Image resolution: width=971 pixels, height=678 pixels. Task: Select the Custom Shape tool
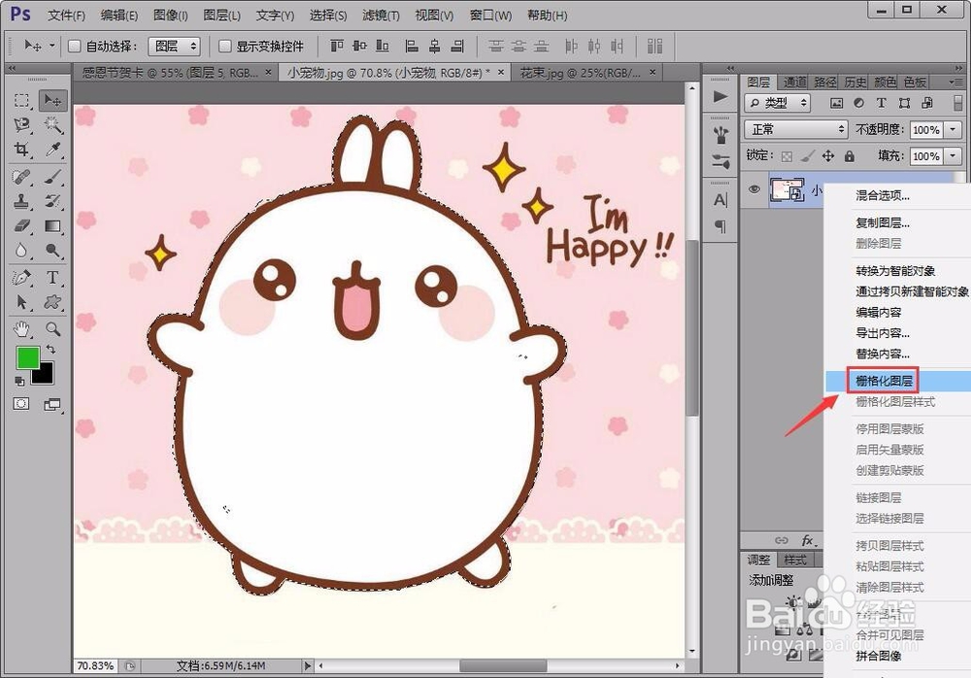[52, 302]
